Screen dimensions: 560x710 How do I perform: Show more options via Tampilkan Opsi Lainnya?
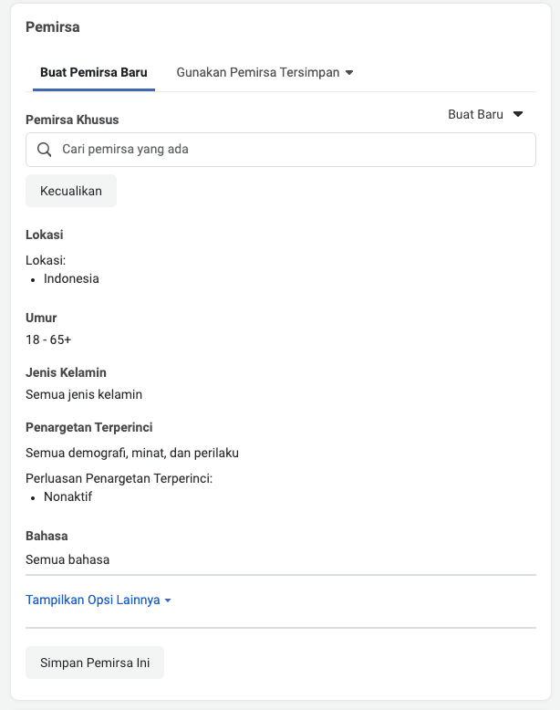93,600
